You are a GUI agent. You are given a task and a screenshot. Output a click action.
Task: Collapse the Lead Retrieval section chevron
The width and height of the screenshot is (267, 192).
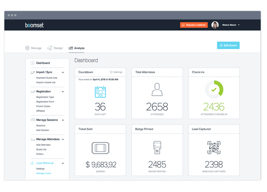(x=63, y=163)
